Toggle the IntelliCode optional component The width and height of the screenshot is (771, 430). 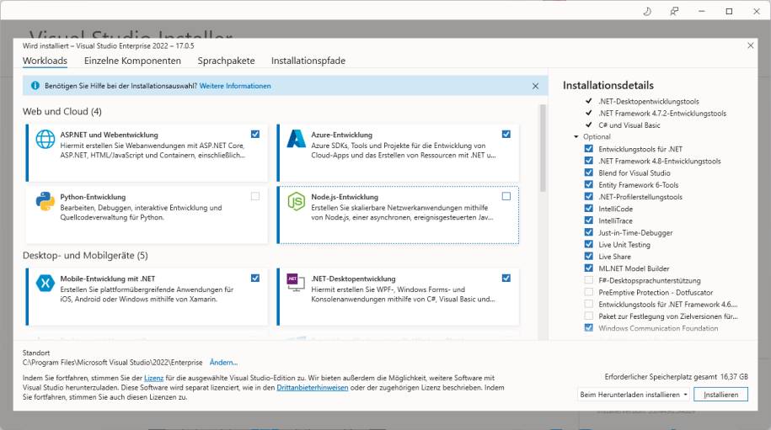(x=589, y=208)
